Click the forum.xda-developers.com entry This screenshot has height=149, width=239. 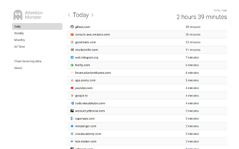(x=93, y=73)
